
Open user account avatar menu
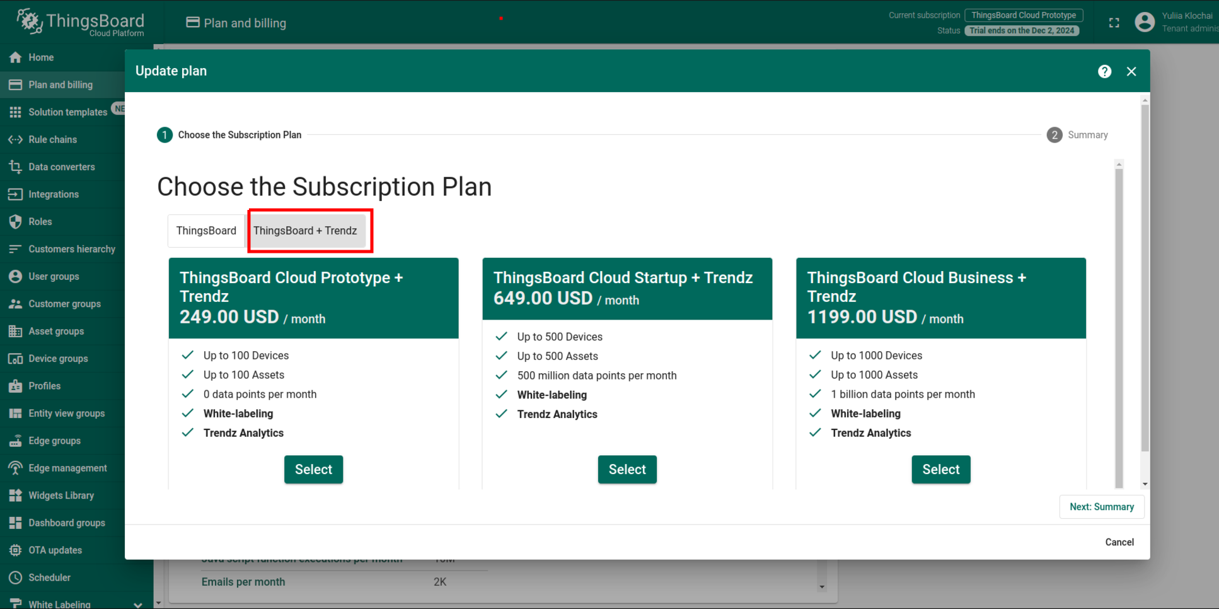(x=1144, y=22)
